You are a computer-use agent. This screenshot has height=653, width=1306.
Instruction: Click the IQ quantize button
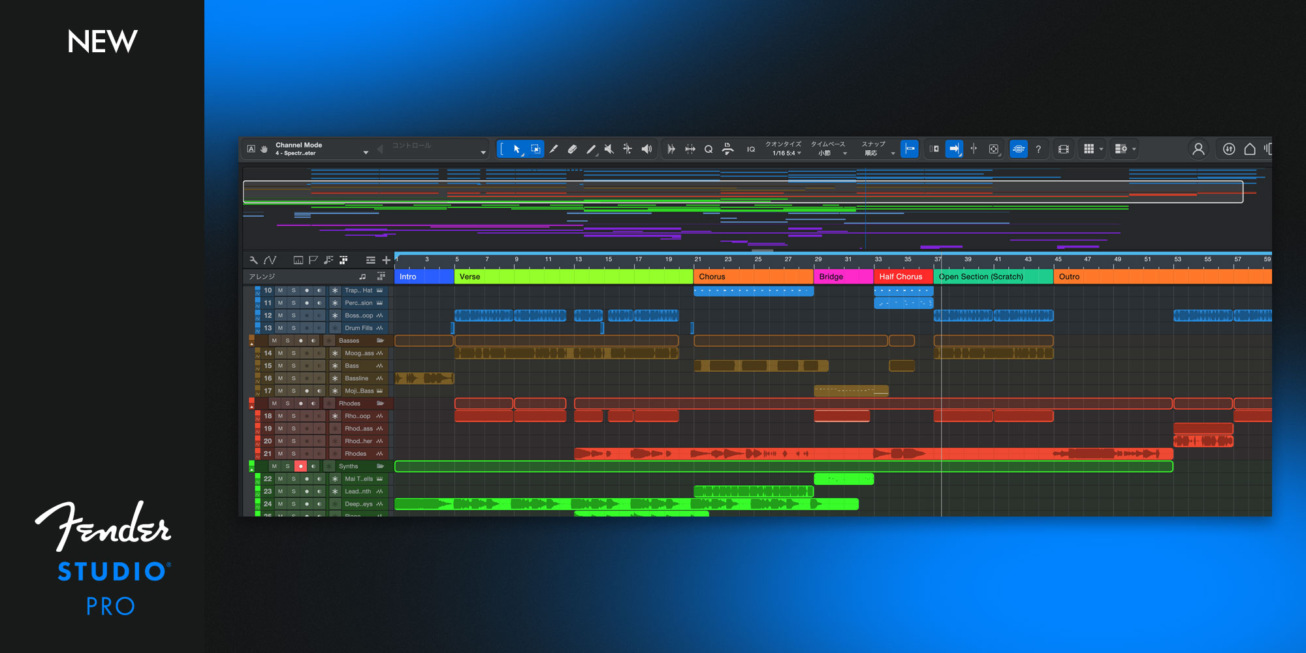(x=751, y=150)
